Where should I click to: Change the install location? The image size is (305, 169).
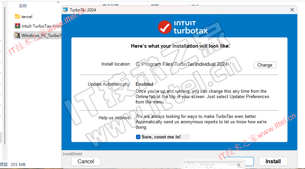(x=265, y=65)
